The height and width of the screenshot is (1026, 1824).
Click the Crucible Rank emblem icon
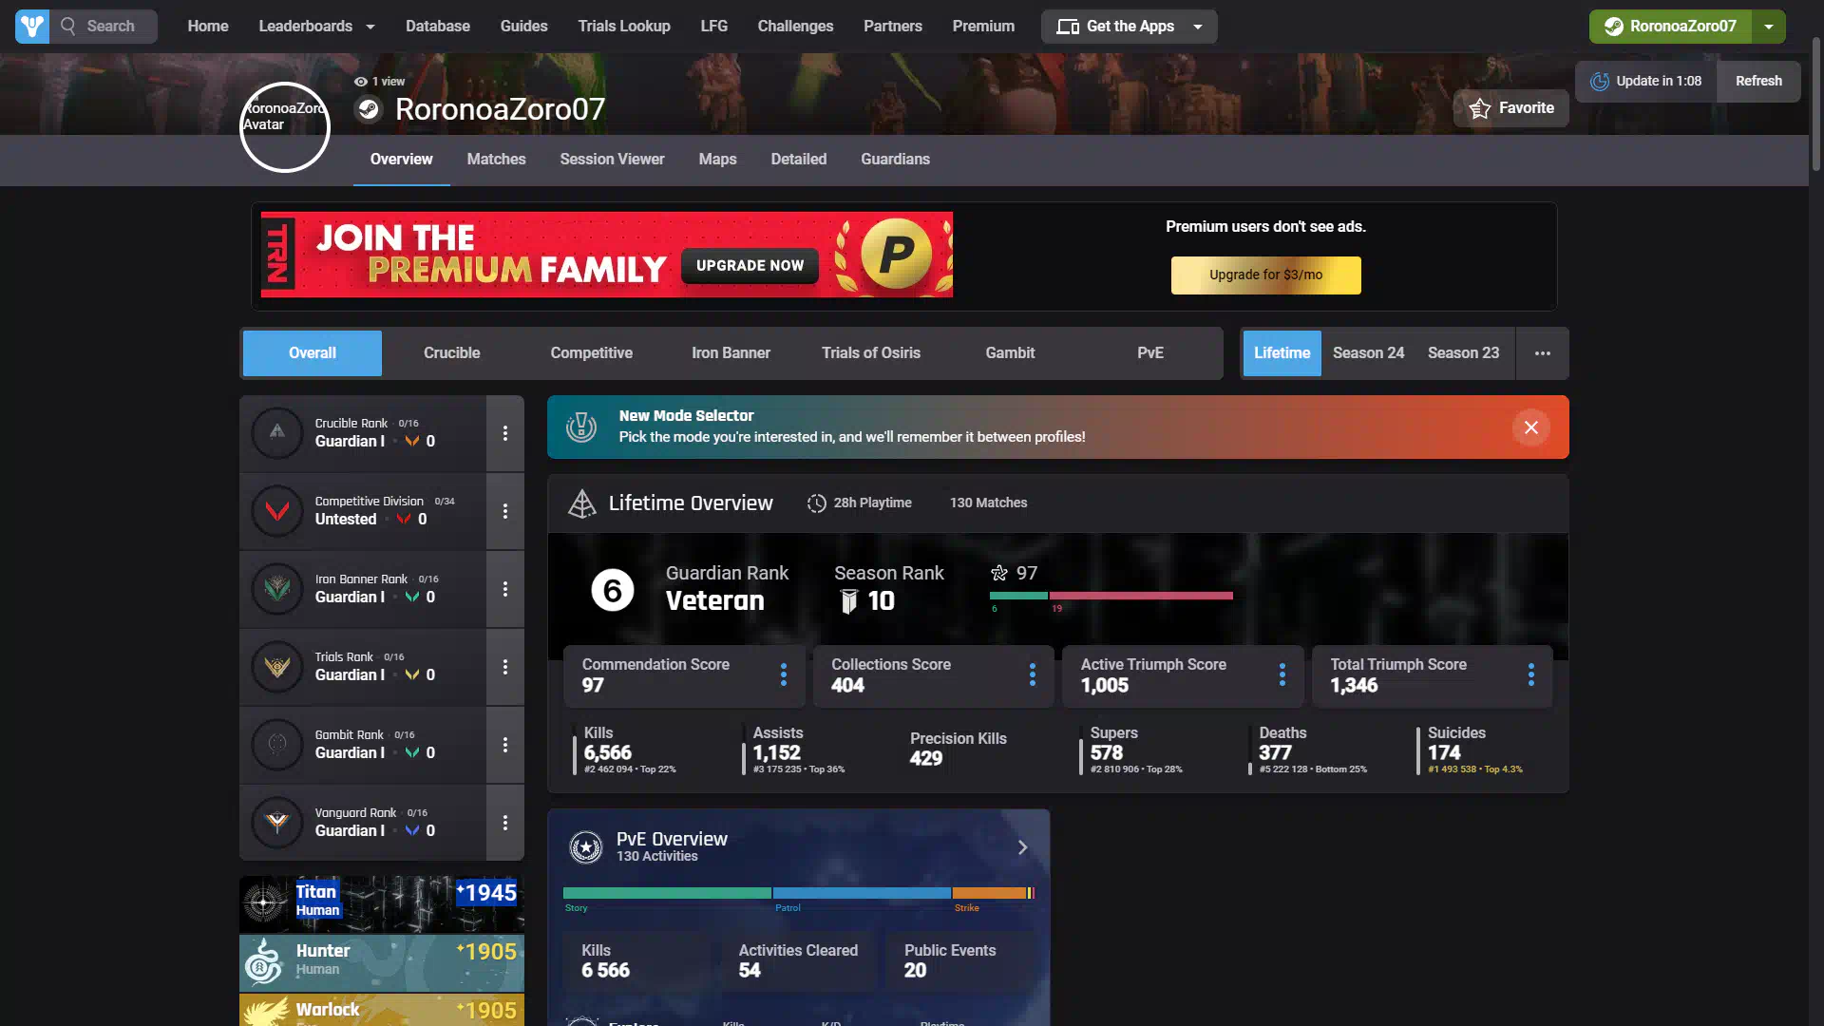point(277,433)
